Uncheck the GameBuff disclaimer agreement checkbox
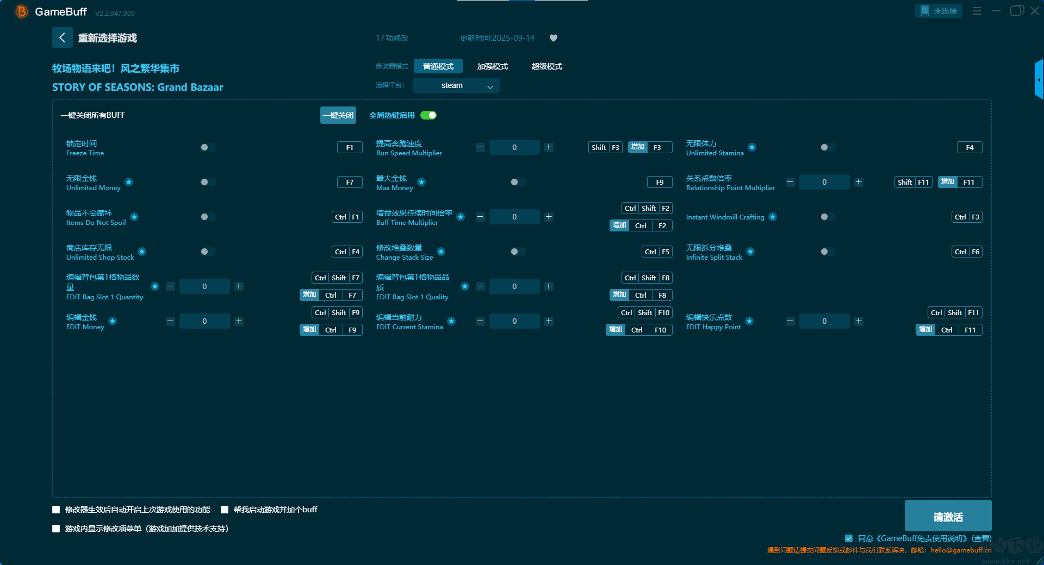This screenshot has height=565, width=1044. click(x=849, y=538)
